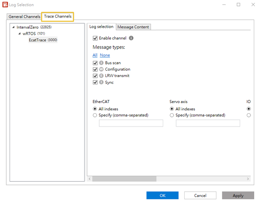The width and height of the screenshot is (259, 205).
Task: Select Servo axis All indexes radio button
Action: pos(172,109)
